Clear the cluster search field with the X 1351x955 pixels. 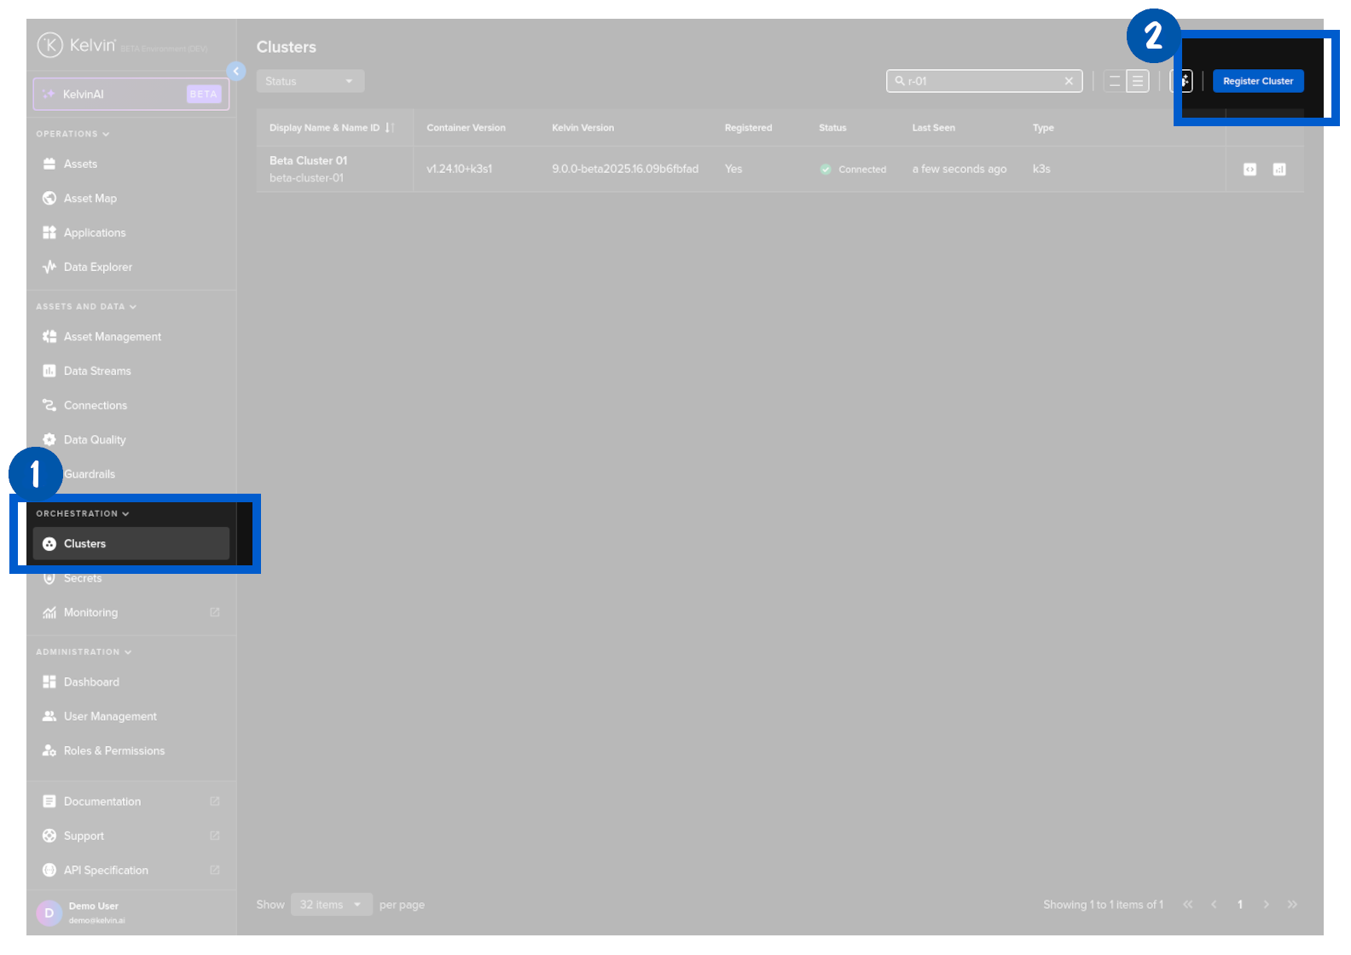point(1068,81)
